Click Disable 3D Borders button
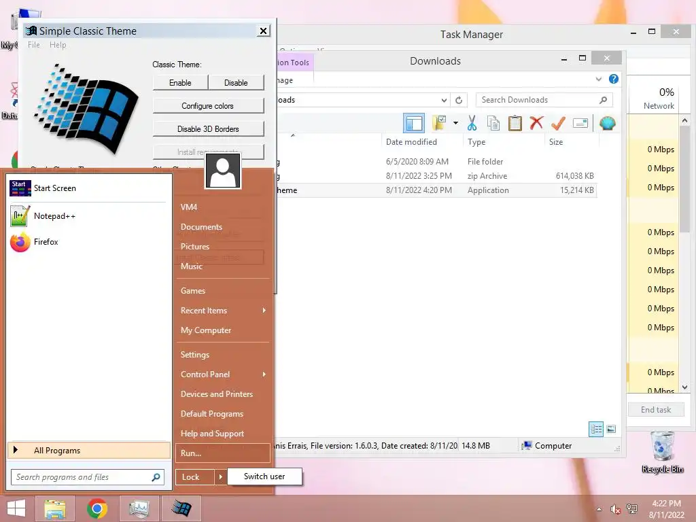The height and width of the screenshot is (522, 696). pos(208,129)
